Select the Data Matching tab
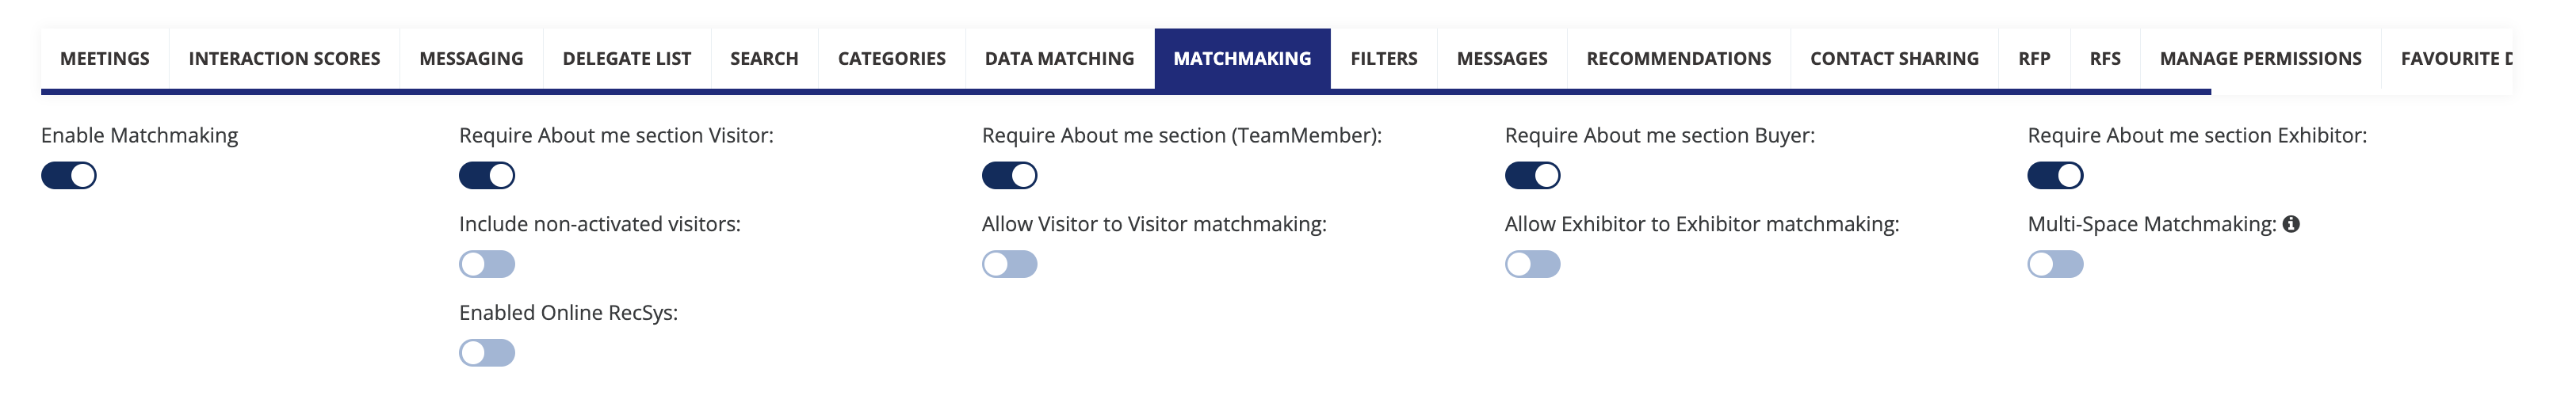 tap(1059, 59)
